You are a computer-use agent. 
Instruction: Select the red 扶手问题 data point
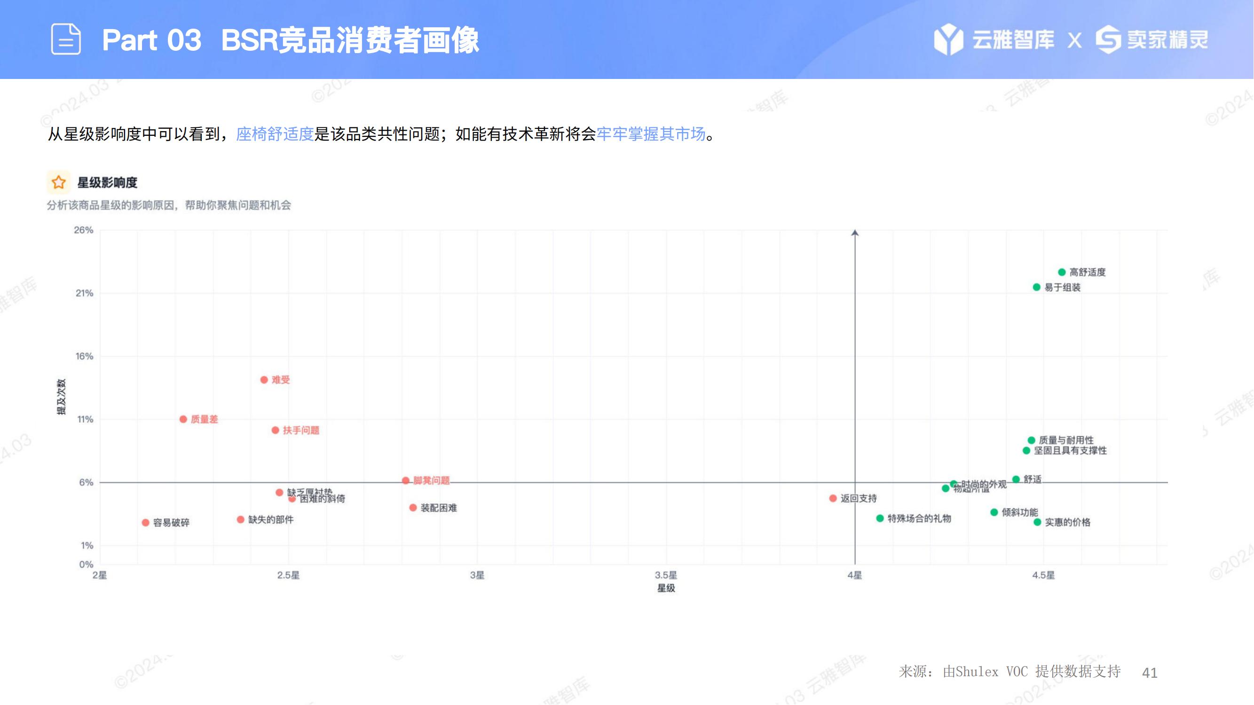coord(275,430)
